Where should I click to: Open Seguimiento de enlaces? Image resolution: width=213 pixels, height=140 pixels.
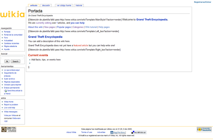10,74
